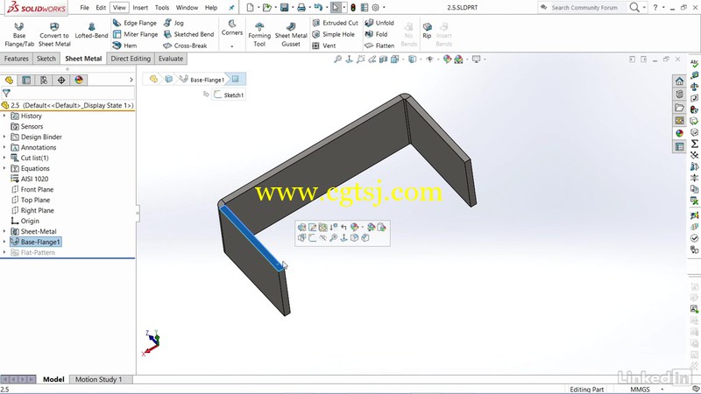This screenshot has height=394, width=701.
Task: Expand the manager tabs chevron arrow
Action: [131, 80]
